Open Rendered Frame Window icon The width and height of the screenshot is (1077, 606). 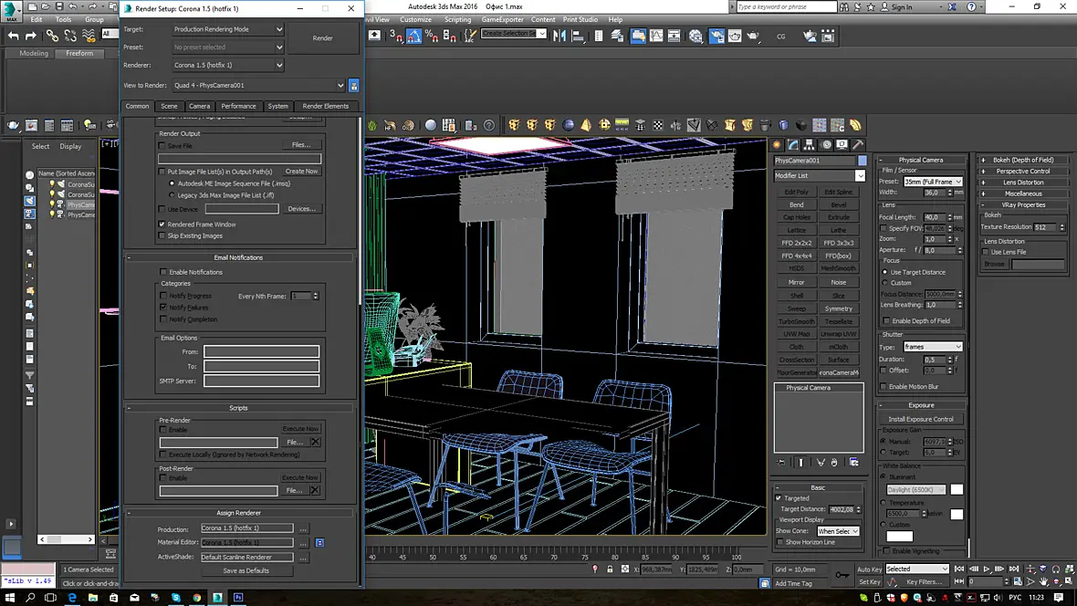tap(734, 36)
